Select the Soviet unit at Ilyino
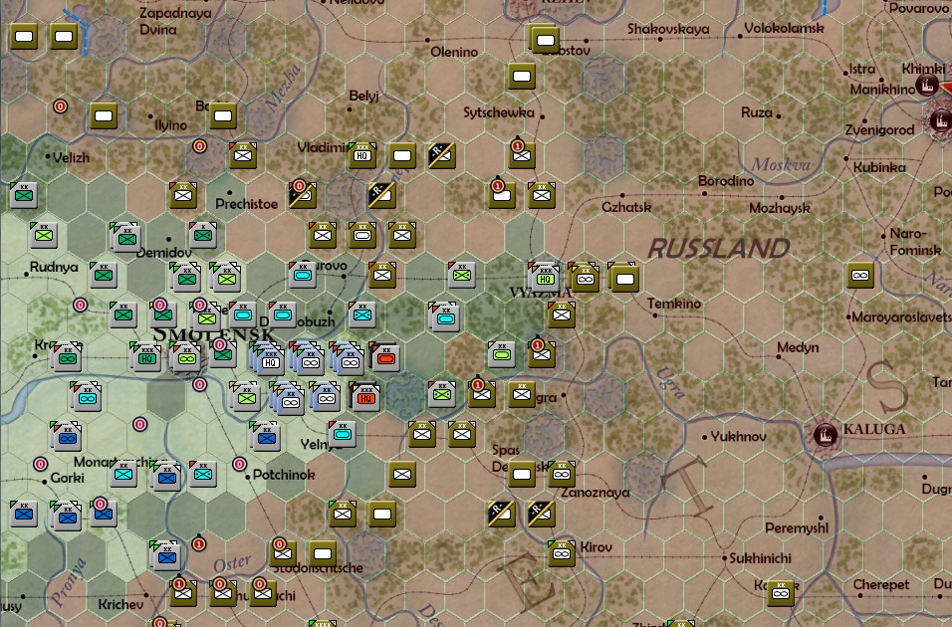Image resolution: width=952 pixels, height=627 pixels. (x=104, y=115)
